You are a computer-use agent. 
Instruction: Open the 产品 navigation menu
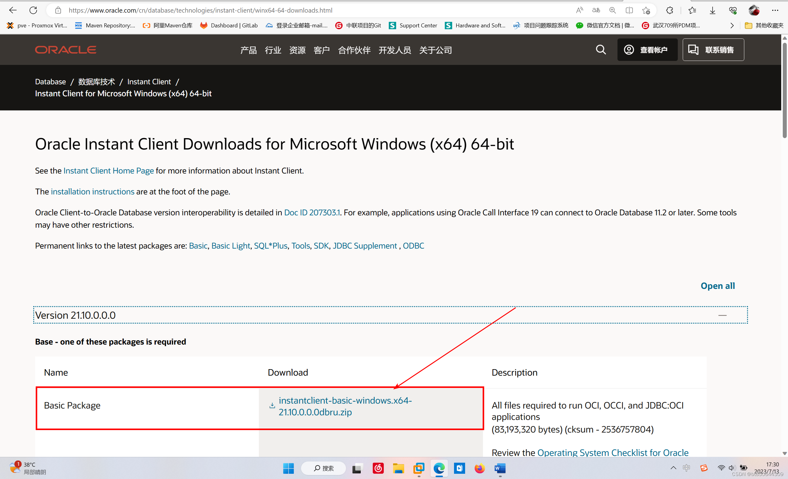(248, 50)
